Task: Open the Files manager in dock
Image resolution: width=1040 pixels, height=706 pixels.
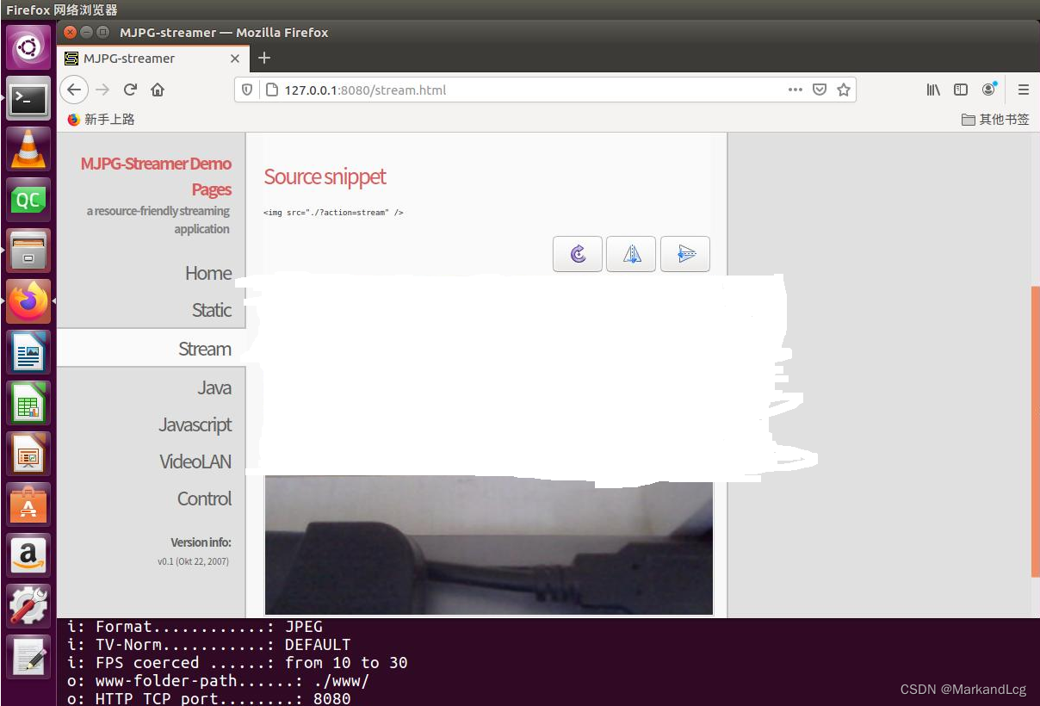Action: coord(28,251)
